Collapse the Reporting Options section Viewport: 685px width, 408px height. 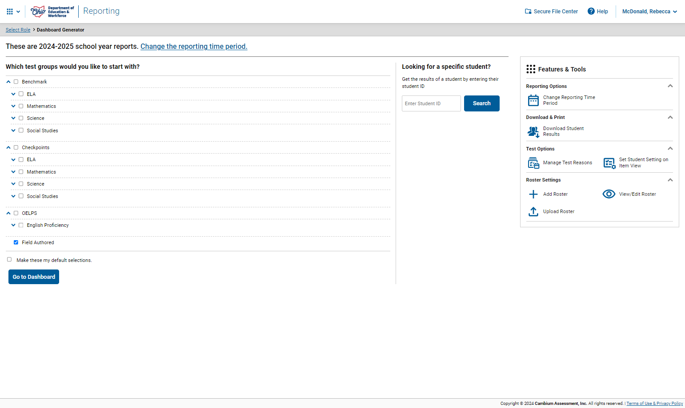[x=670, y=86]
